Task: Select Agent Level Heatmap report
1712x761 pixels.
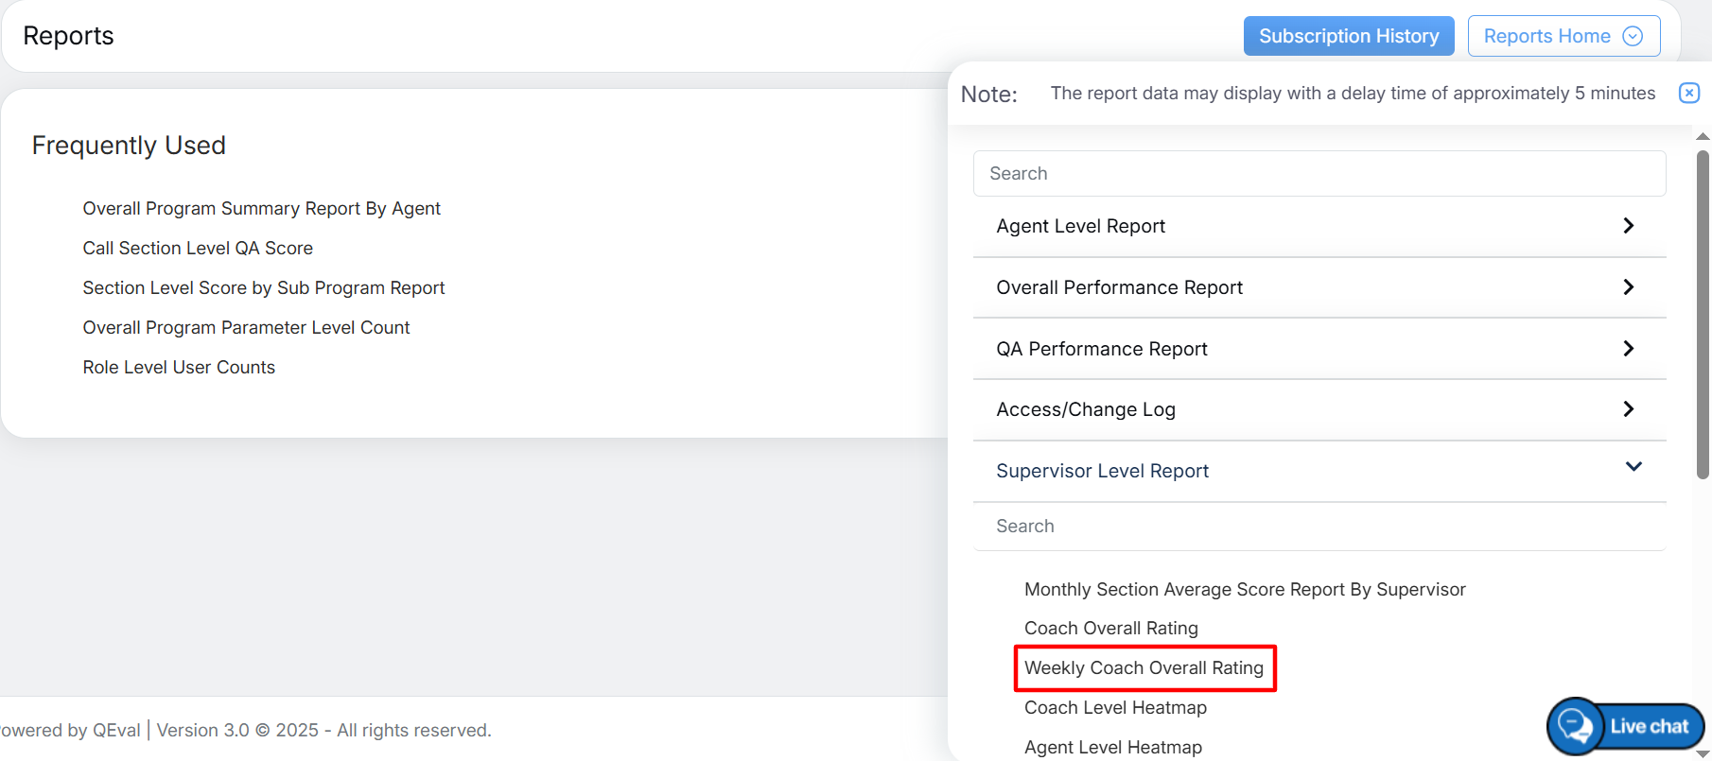Action: pyautogui.click(x=1112, y=748)
